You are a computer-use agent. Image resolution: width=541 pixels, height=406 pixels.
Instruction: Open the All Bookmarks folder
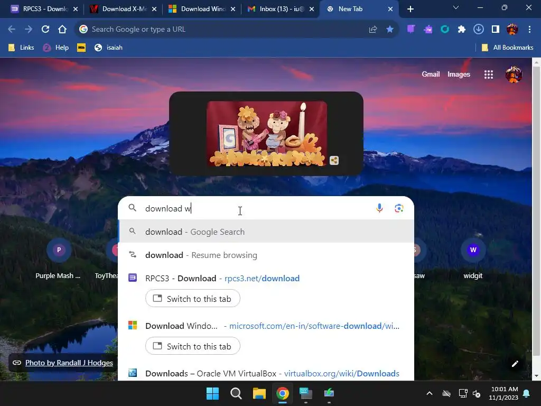[508, 48]
